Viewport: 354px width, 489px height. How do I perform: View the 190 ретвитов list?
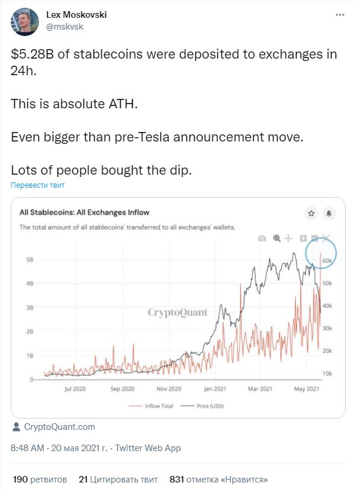40,480
